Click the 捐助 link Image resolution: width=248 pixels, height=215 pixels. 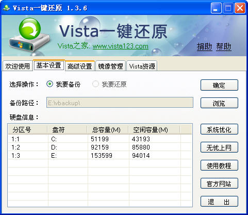point(204,46)
